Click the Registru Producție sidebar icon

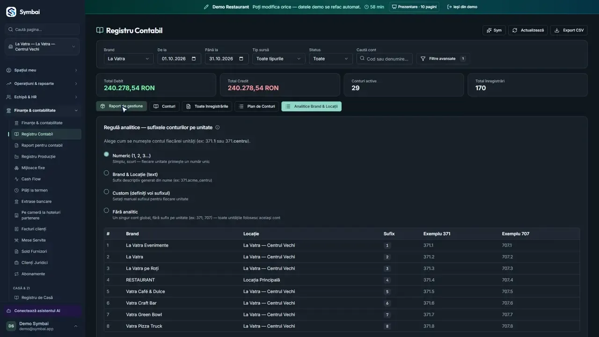(17, 156)
